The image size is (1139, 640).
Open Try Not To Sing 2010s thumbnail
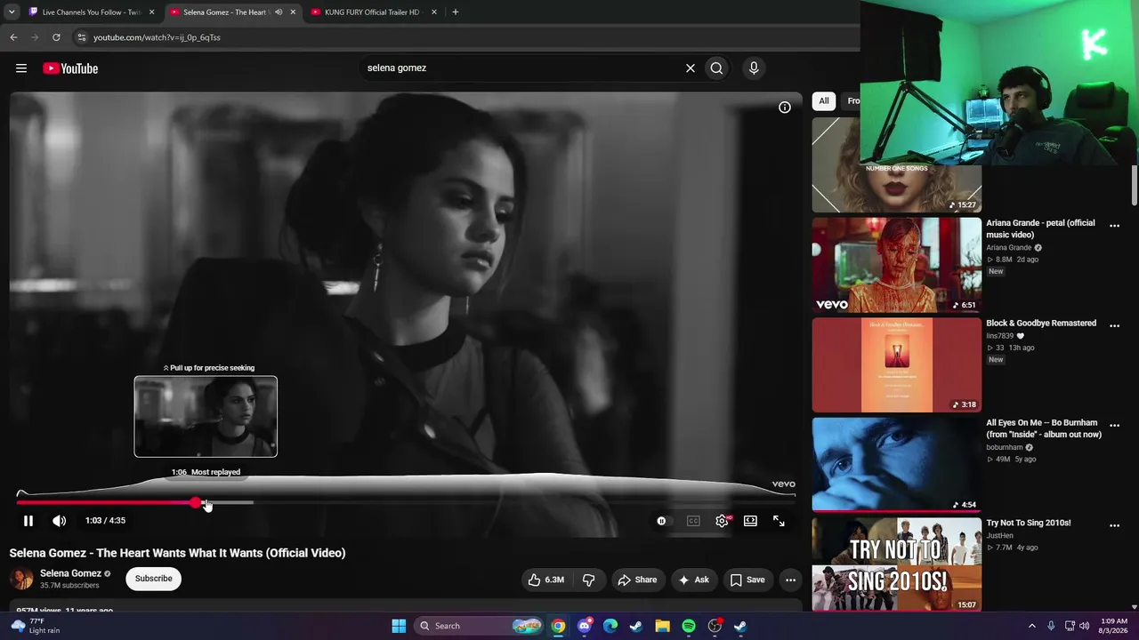897,565
